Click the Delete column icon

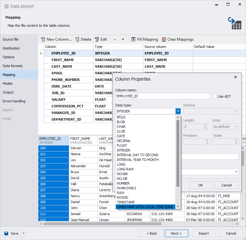(x=77, y=39)
